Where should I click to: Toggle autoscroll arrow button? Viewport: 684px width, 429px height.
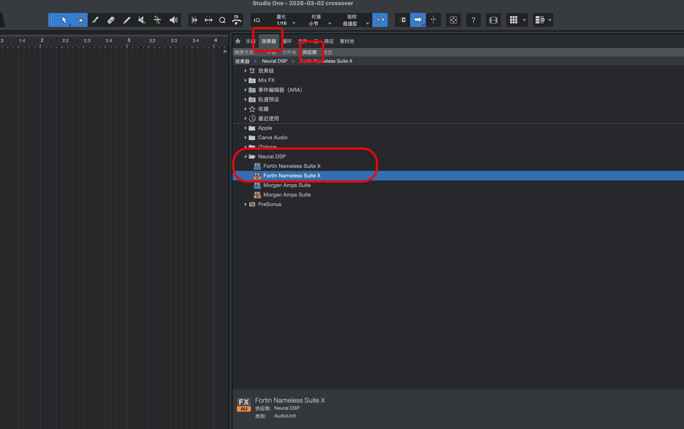pos(418,20)
